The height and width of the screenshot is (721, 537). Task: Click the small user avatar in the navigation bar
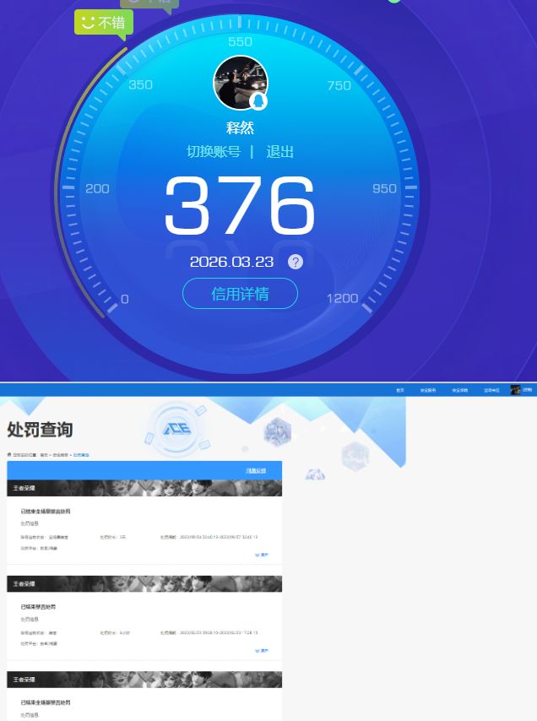[515, 390]
